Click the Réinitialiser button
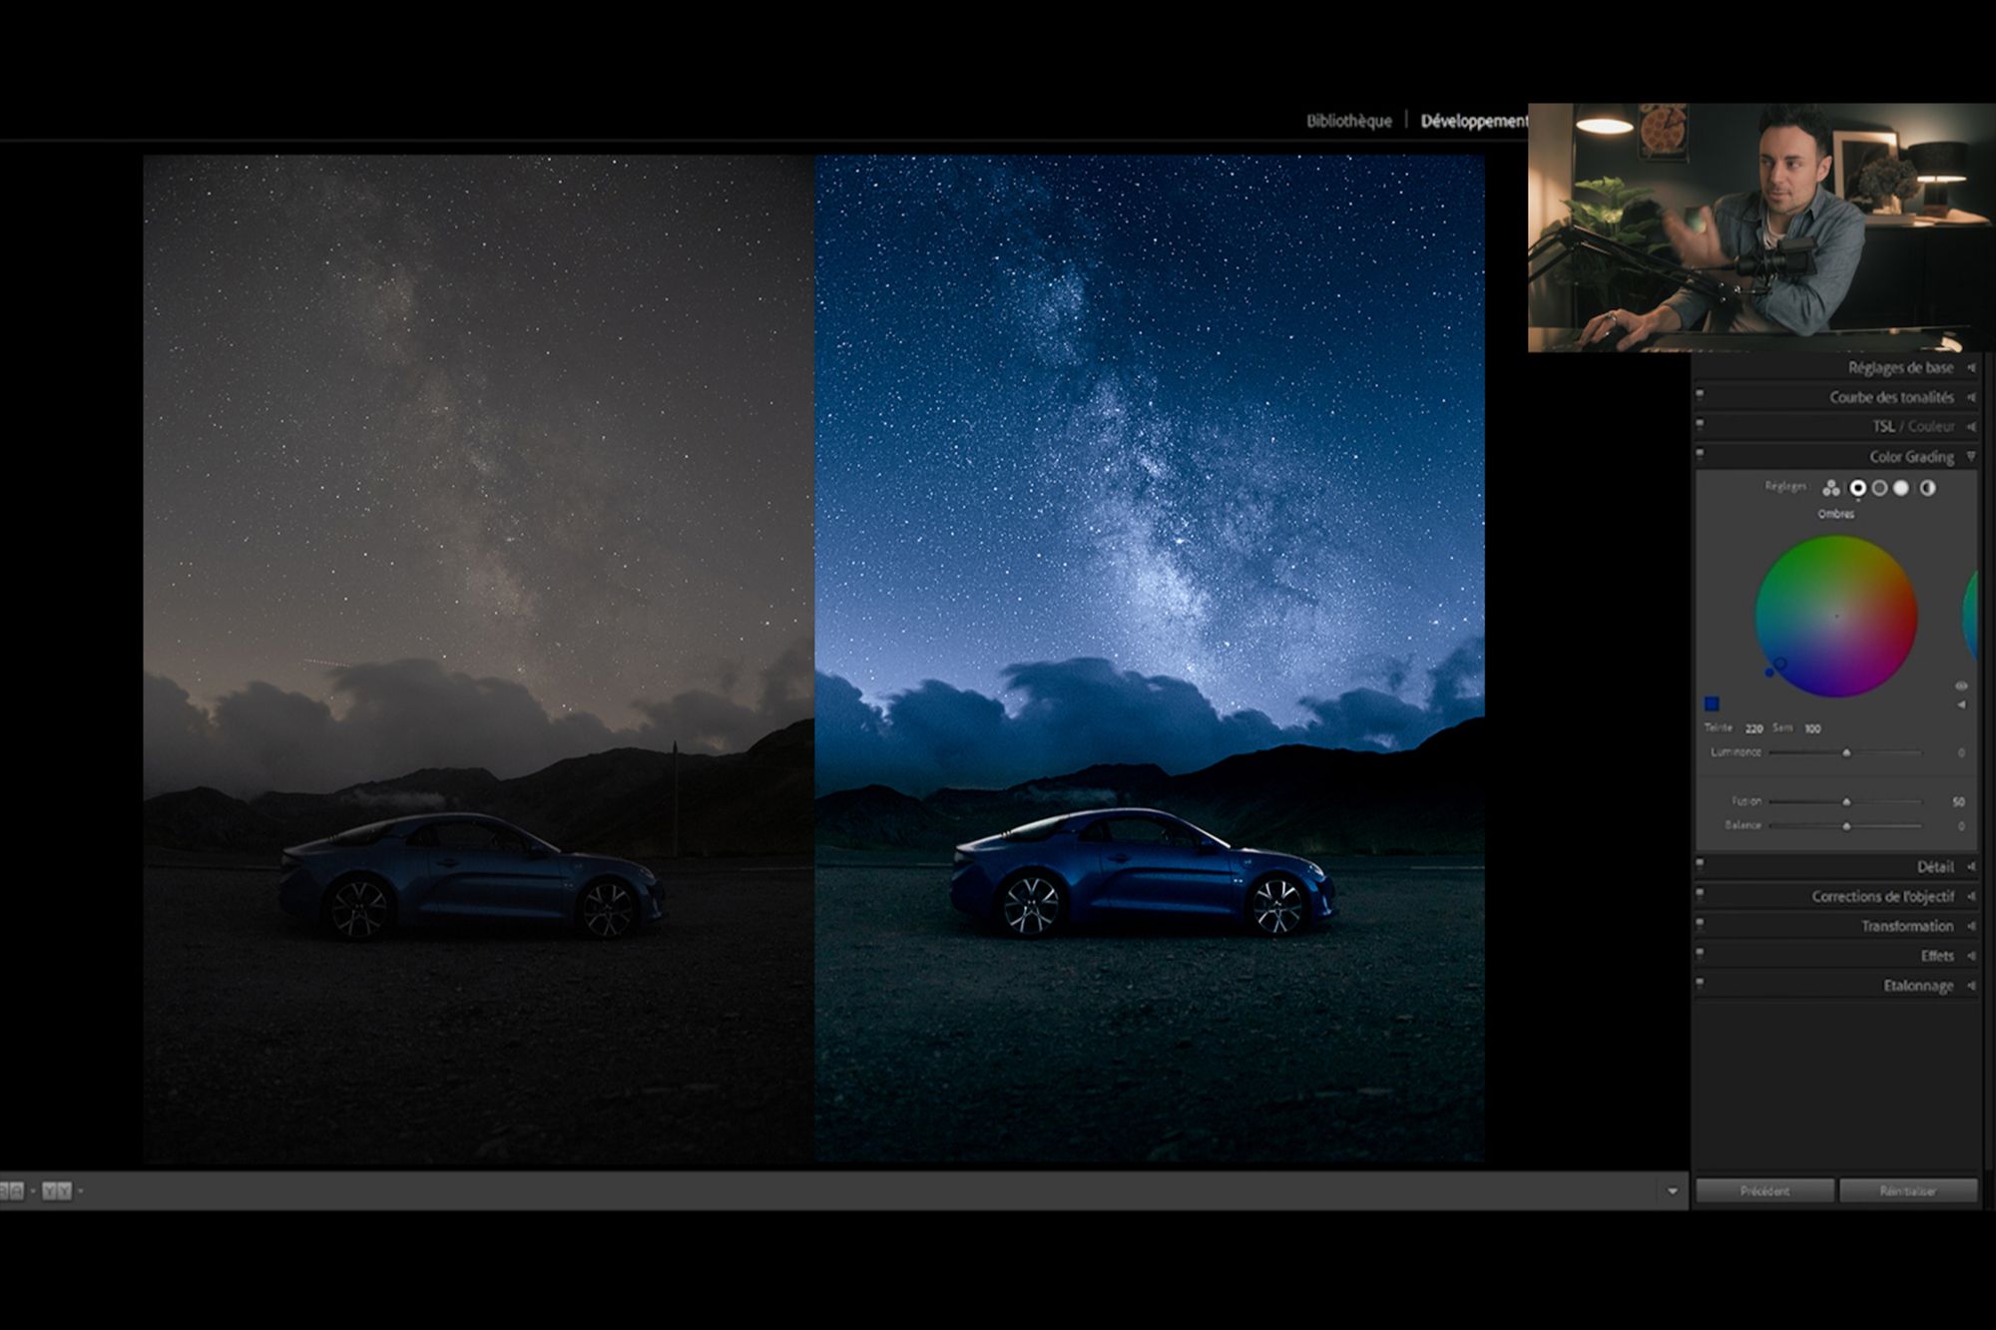1996x1330 pixels. click(x=1907, y=1190)
